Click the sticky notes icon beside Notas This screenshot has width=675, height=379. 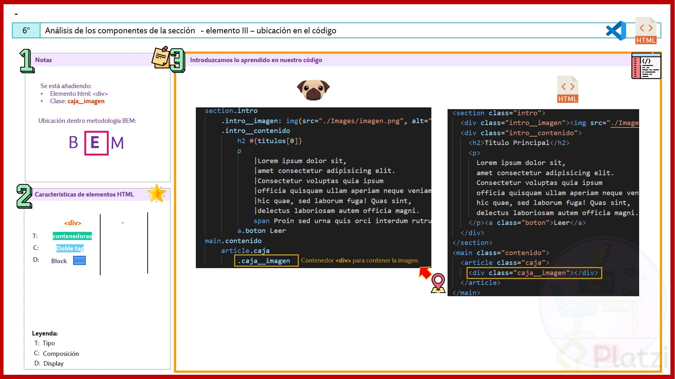(160, 57)
